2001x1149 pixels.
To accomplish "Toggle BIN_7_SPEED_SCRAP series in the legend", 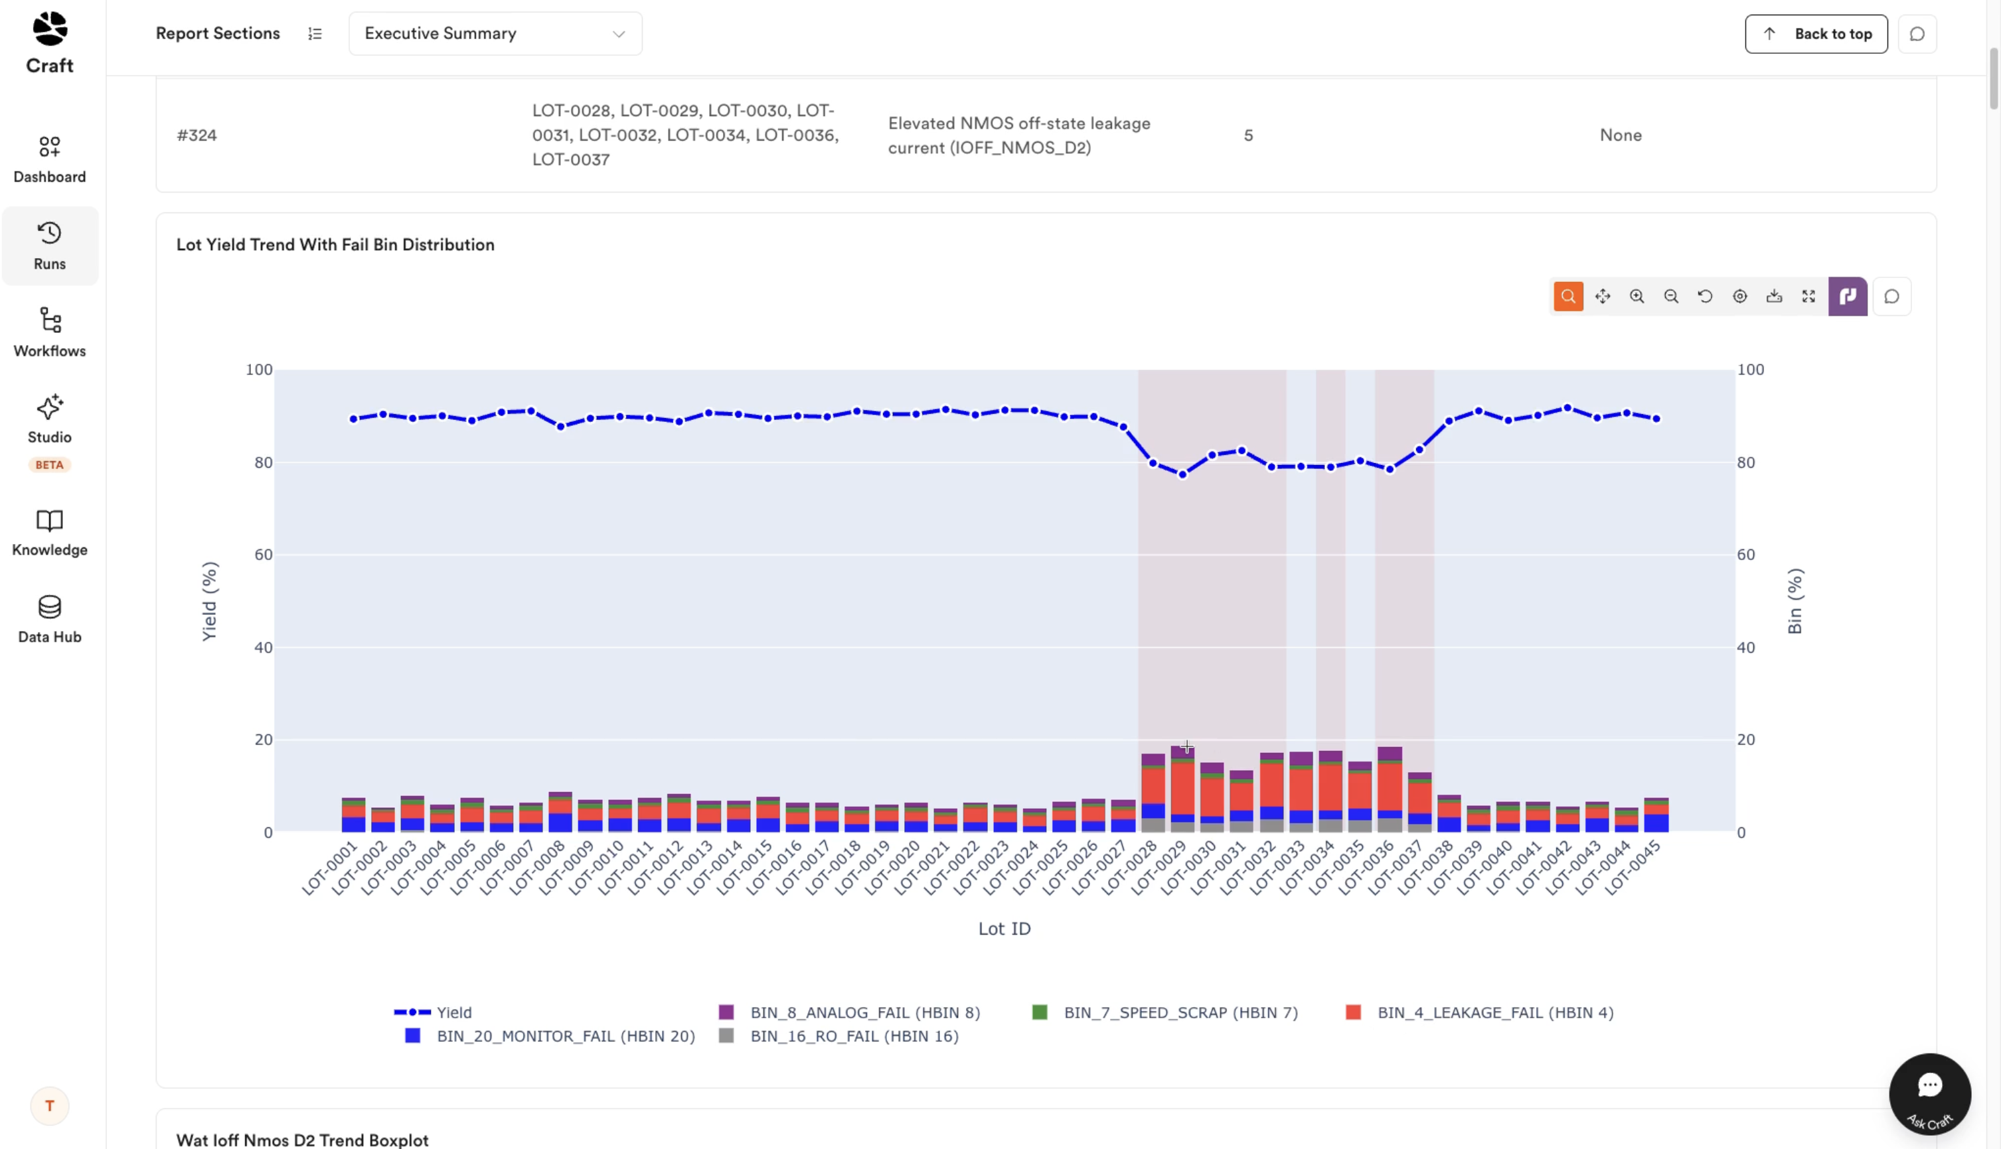I will click(x=1164, y=1012).
